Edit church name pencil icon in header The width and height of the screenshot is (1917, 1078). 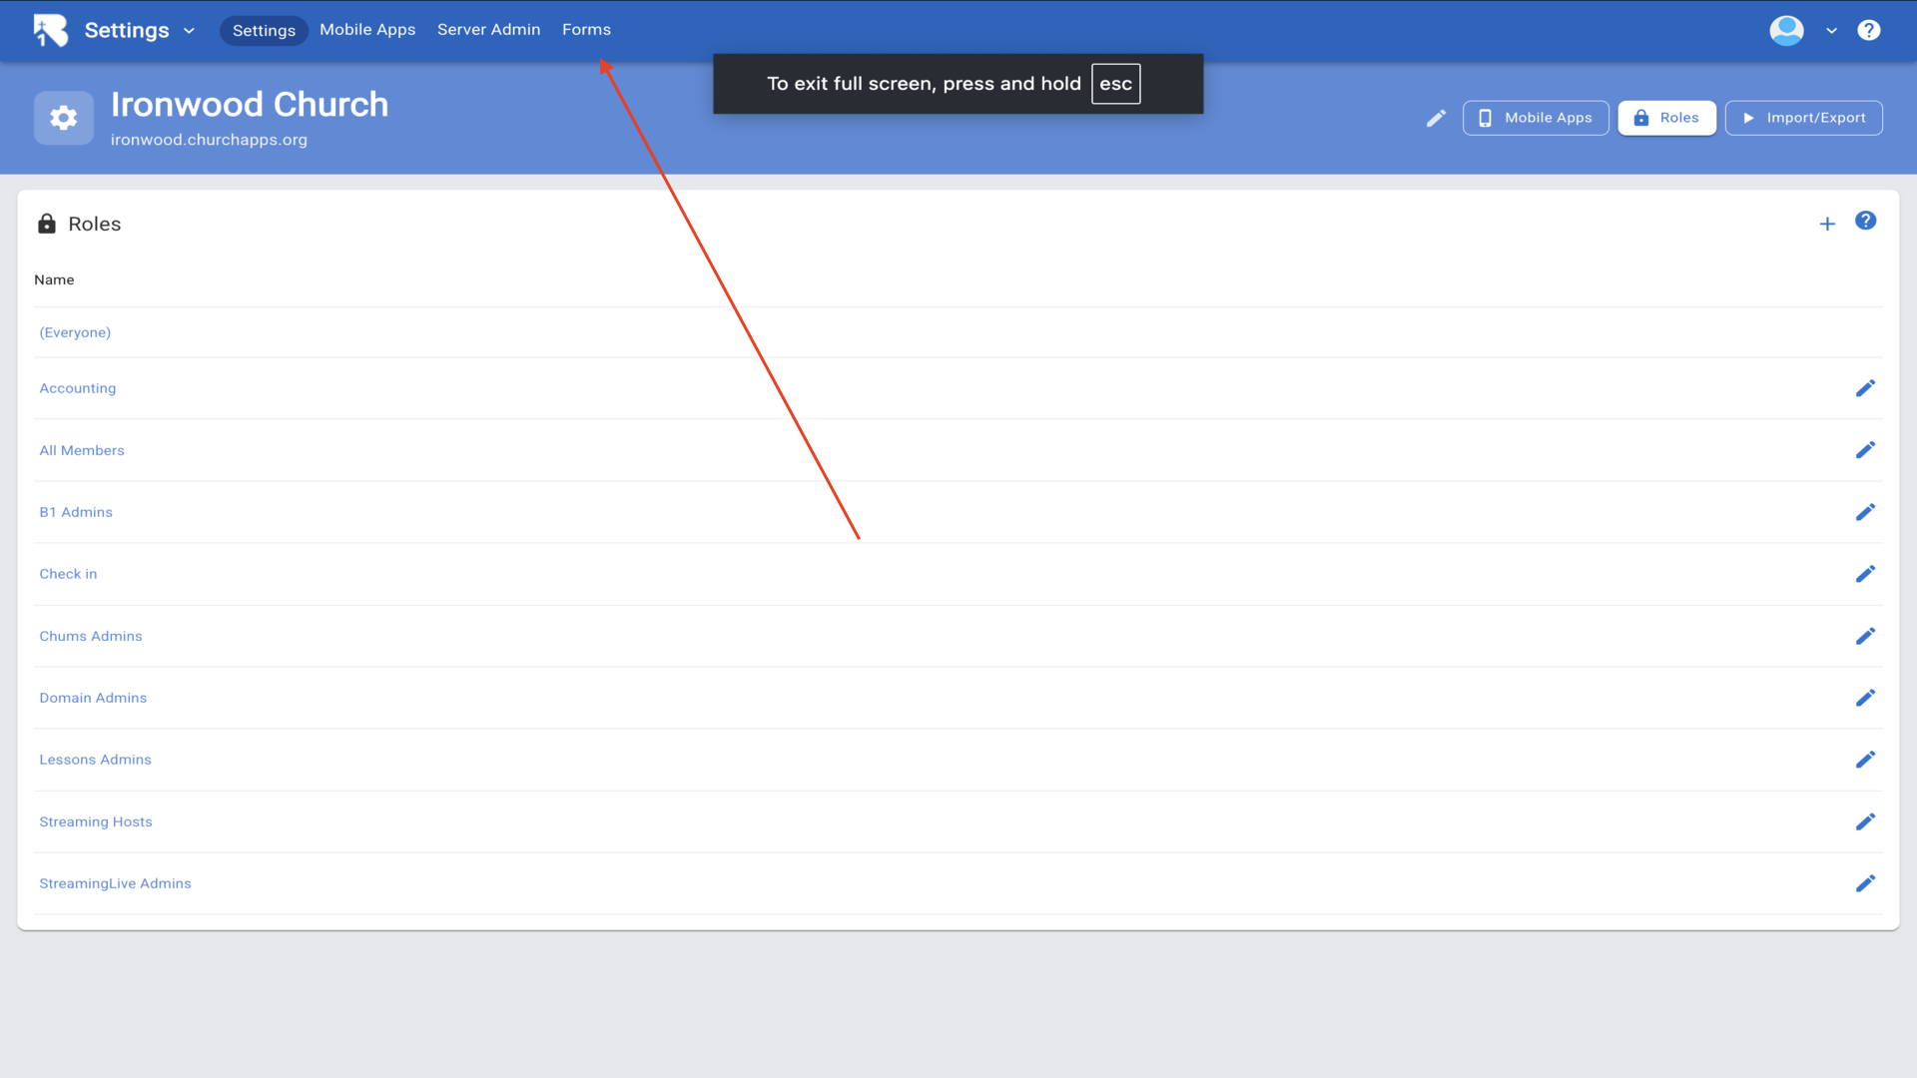[x=1436, y=118]
